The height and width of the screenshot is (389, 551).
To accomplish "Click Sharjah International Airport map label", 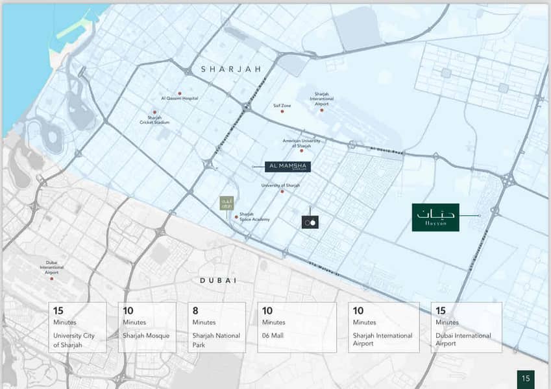I will click(321, 99).
